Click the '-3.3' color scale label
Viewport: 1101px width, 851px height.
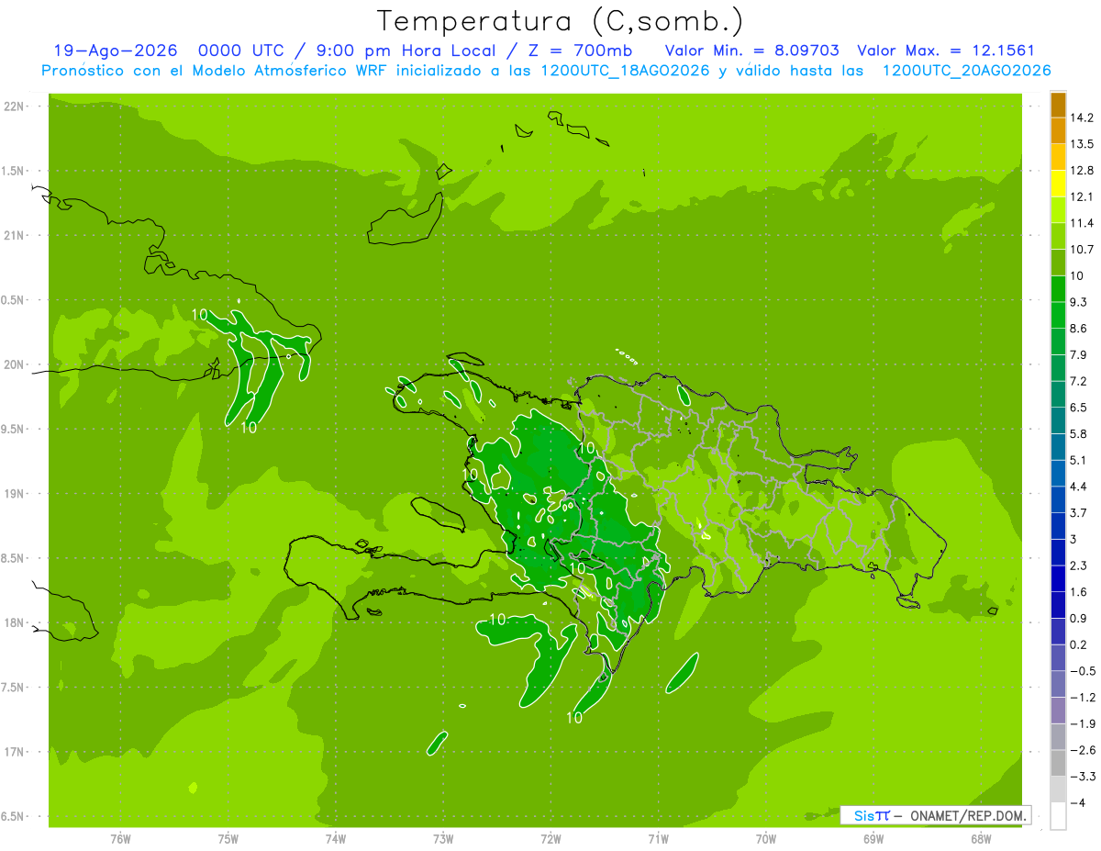point(1082,777)
